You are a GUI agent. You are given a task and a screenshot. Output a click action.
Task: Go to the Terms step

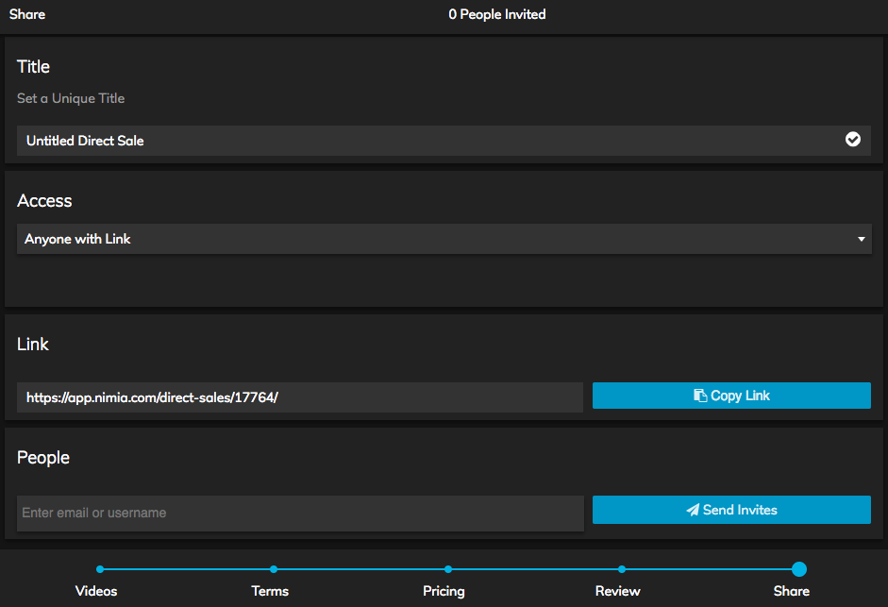click(x=270, y=591)
